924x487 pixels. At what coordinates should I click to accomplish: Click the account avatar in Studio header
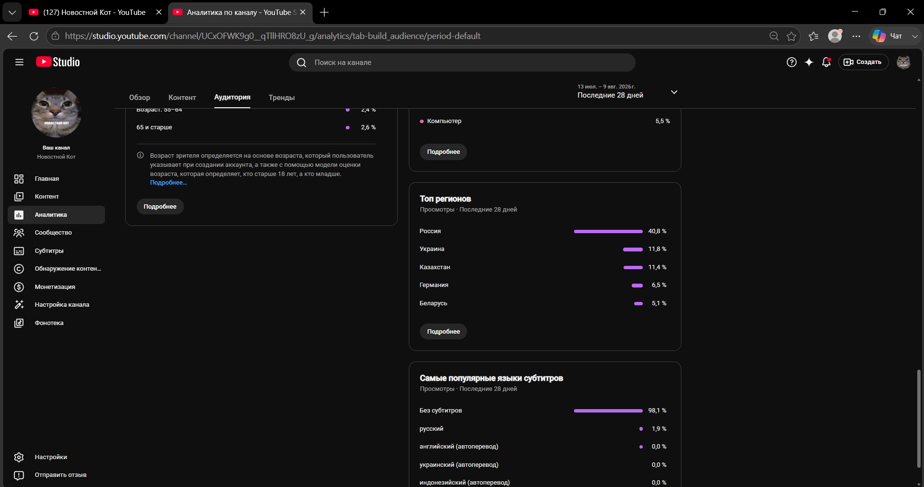(x=903, y=62)
